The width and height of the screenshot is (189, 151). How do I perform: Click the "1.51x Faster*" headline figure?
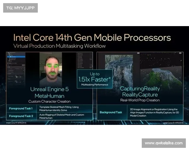click(x=94, y=79)
